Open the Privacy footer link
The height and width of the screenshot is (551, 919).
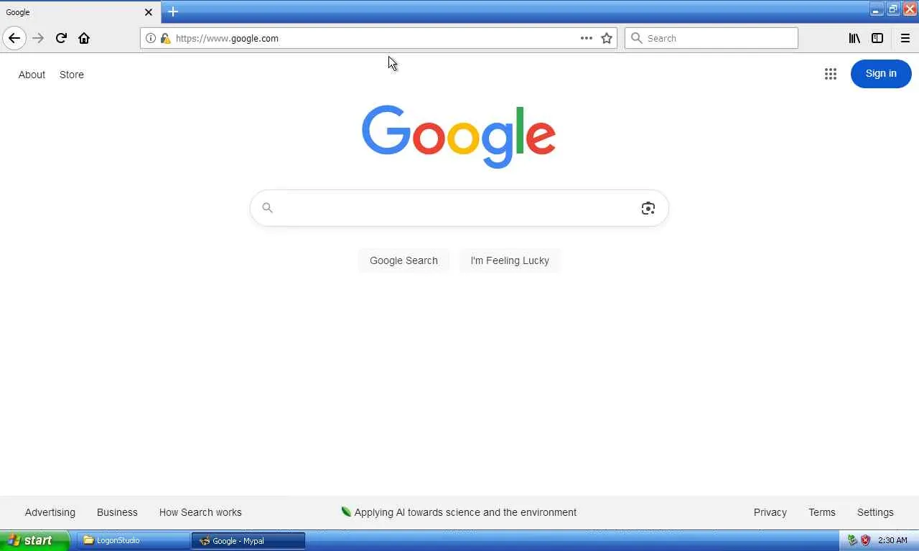pos(770,512)
